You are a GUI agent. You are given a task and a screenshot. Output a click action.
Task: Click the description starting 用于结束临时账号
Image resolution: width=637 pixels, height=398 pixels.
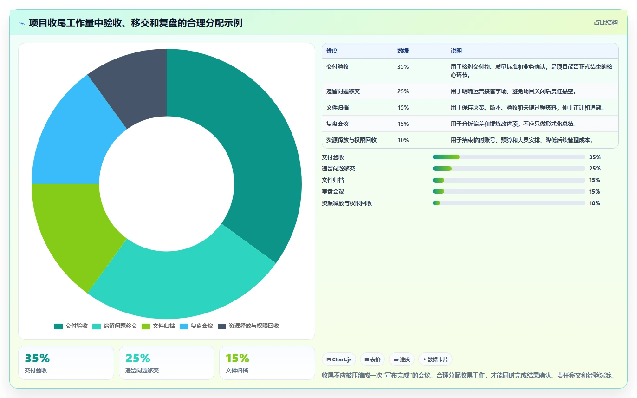click(523, 140)
